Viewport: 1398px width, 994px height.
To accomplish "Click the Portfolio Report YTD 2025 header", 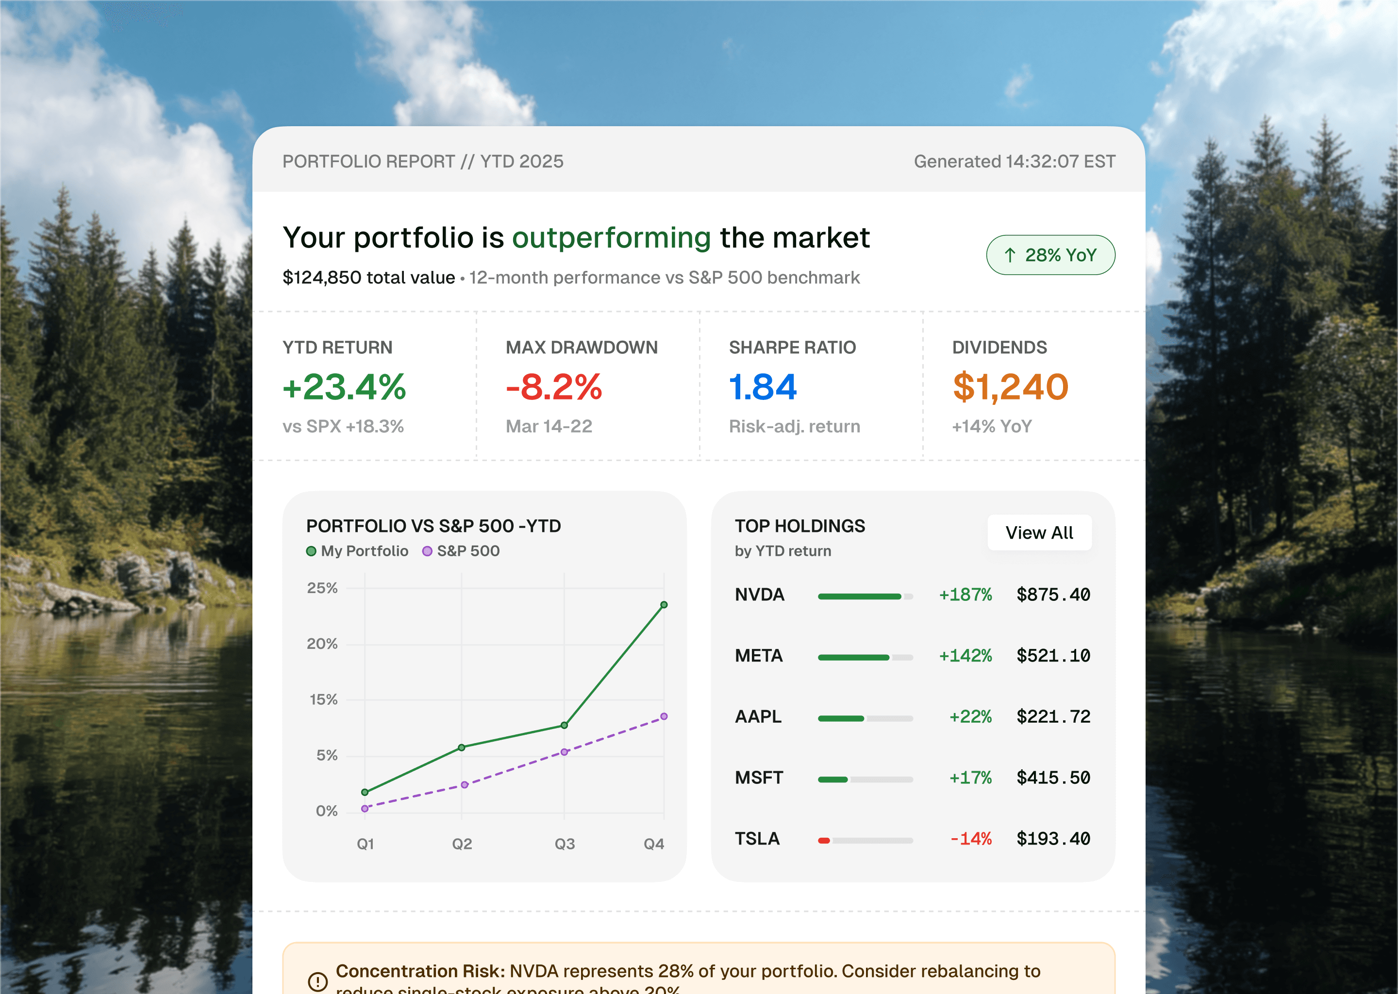I will [422, 161].
